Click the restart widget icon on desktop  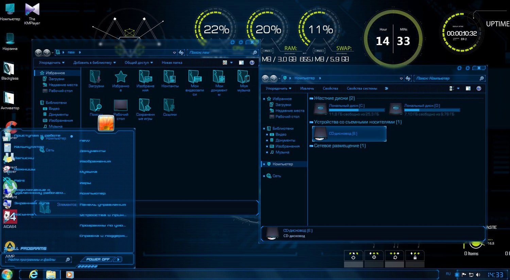394,256
